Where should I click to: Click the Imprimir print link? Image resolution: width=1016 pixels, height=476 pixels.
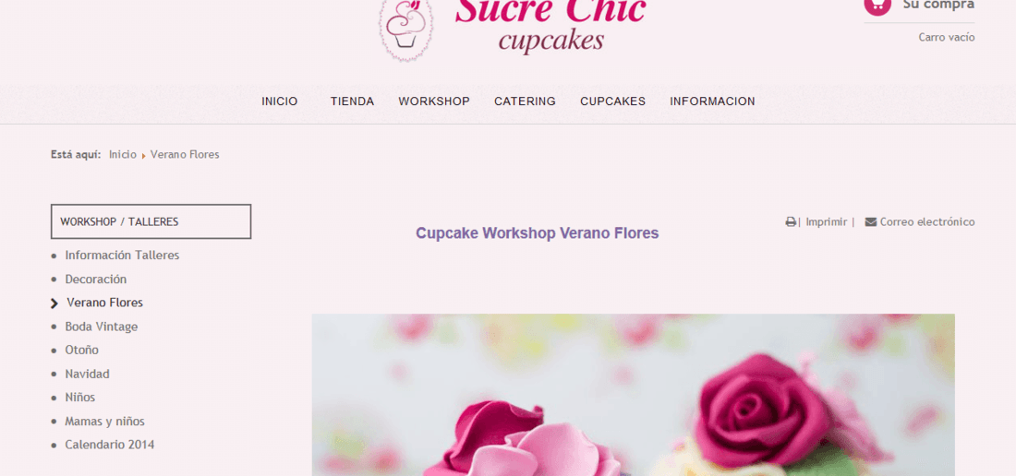[x=826, y=221]
